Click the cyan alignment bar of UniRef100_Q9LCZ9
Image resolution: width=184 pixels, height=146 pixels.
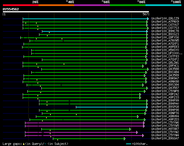(x=85, y=19)
